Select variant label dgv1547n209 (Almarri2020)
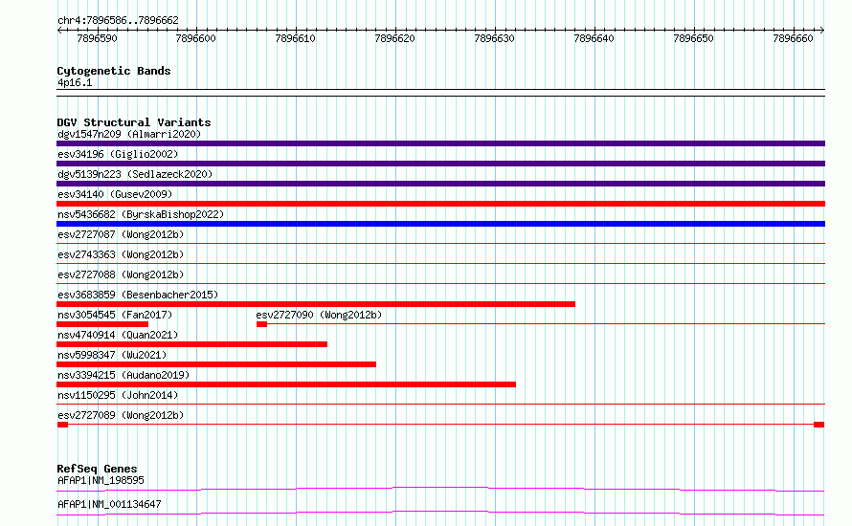This screenshot has width=852, height=526. [x=129, y=134]
